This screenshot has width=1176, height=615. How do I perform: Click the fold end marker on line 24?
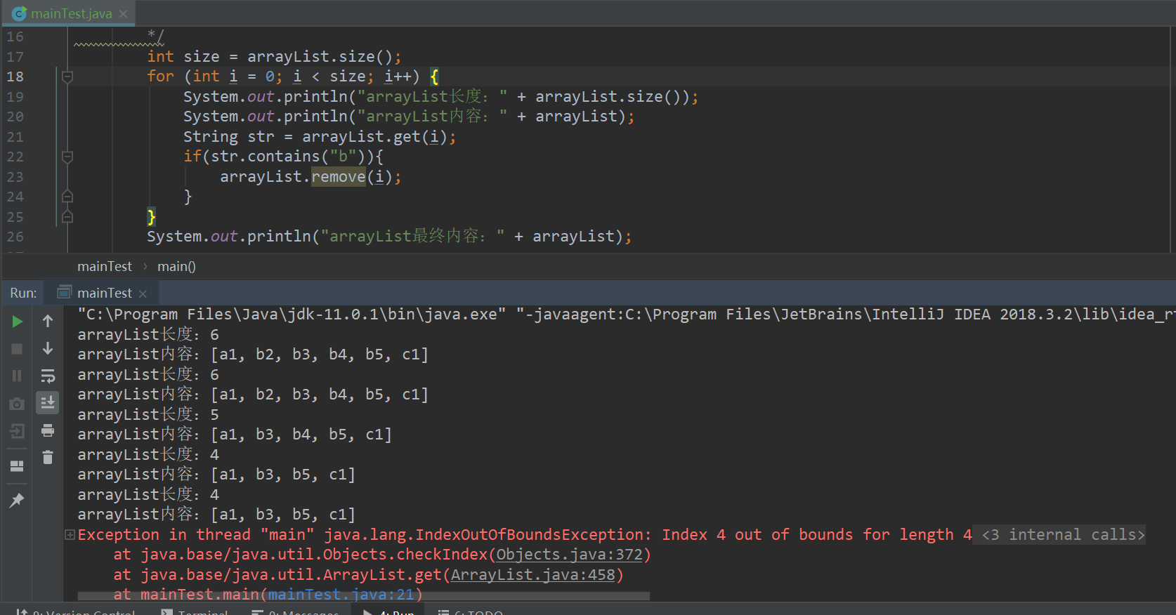pyautogui.click(x=67, y=197)
